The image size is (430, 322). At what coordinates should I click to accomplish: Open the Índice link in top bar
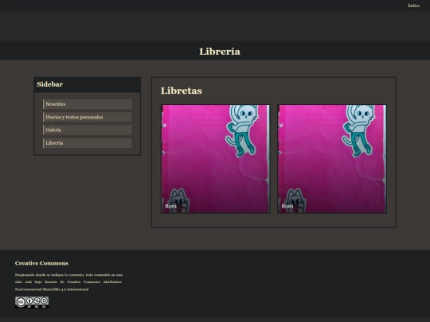pyautogui.click(x=413, y=6)
